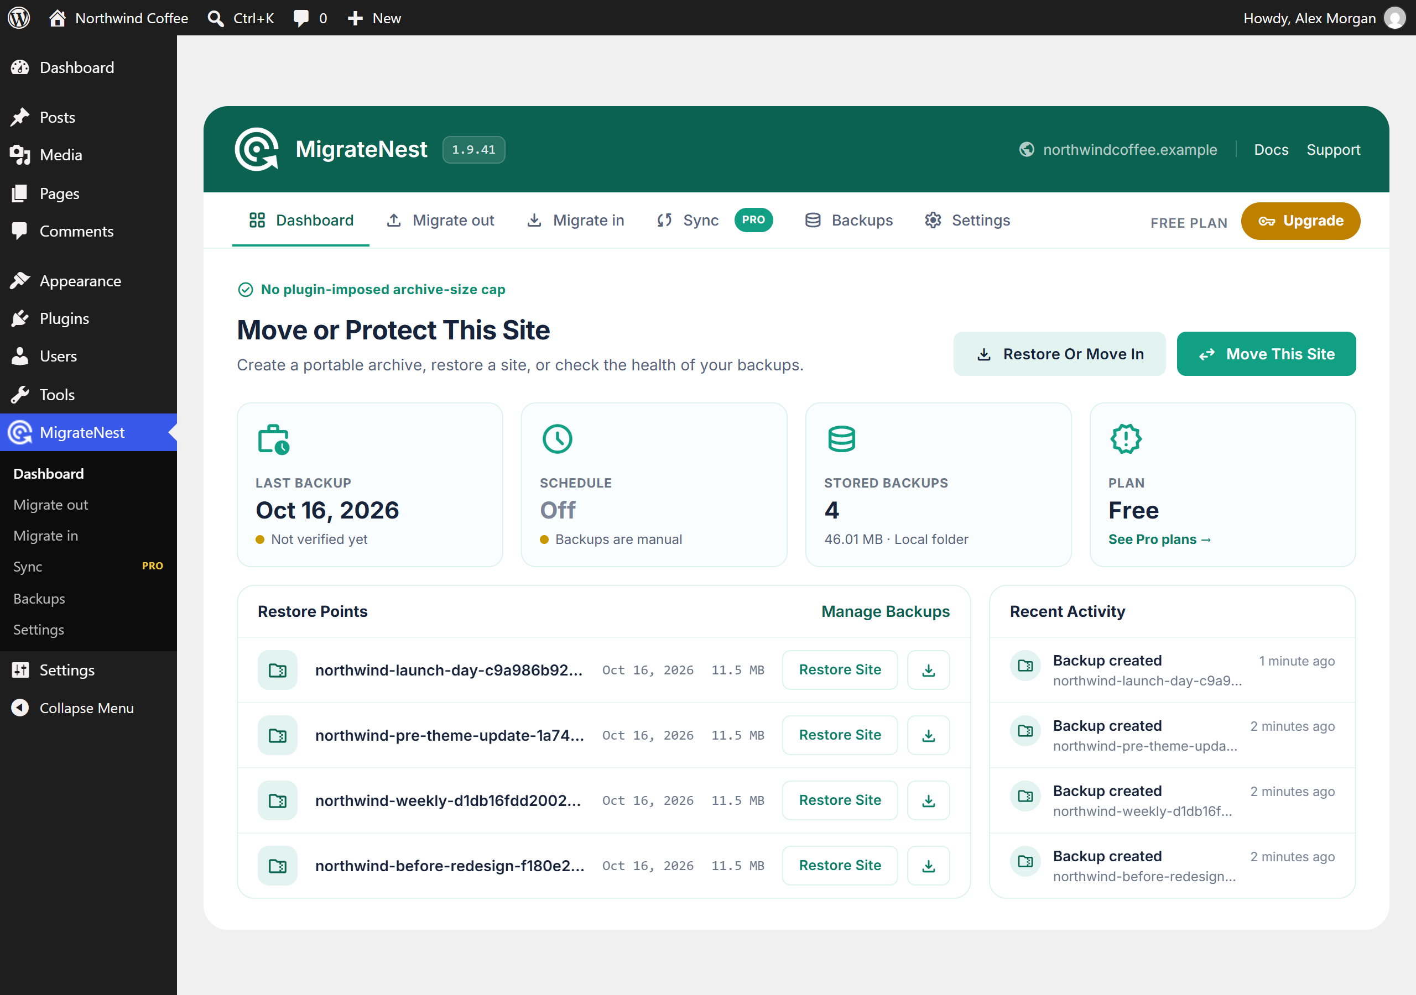
Task: Click New in the admin bar
Action: point(374,18)
